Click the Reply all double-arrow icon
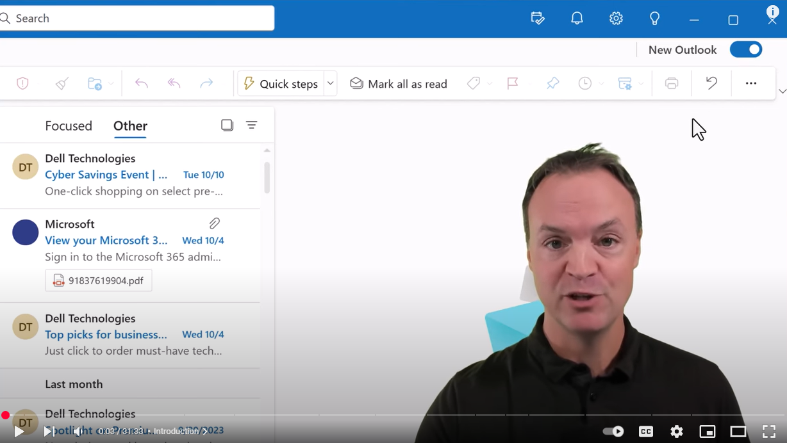 (x=174, y=83)
